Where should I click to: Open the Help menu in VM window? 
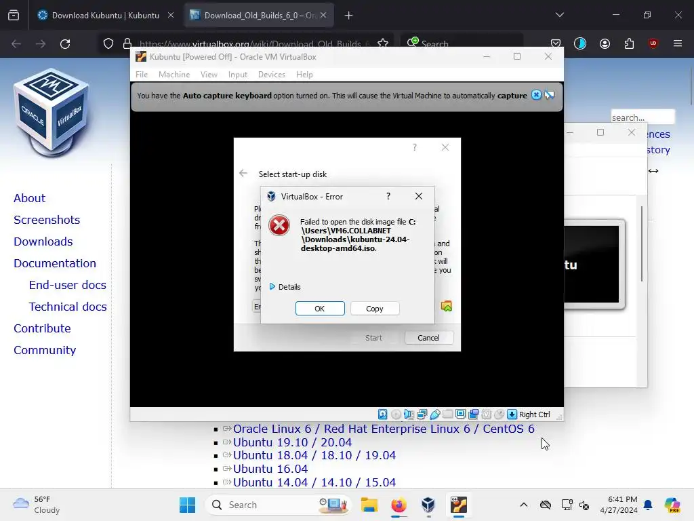[304, 75]
